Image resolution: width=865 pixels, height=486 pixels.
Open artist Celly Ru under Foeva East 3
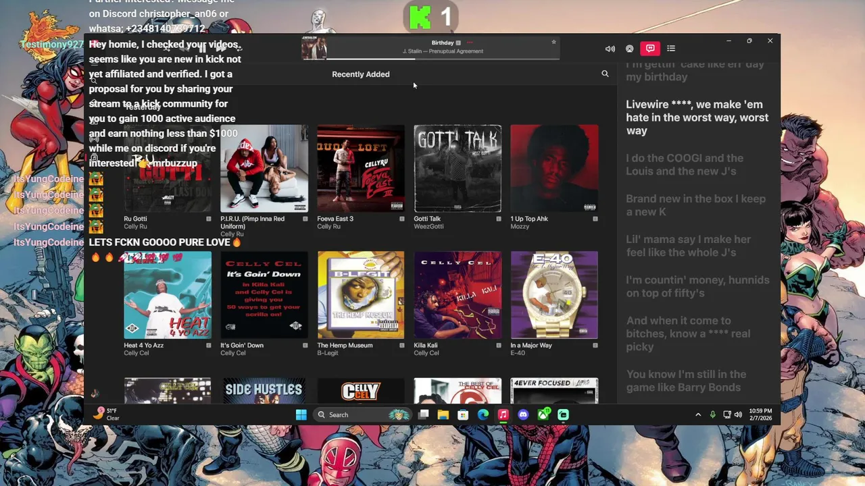(x=328, y=227)
